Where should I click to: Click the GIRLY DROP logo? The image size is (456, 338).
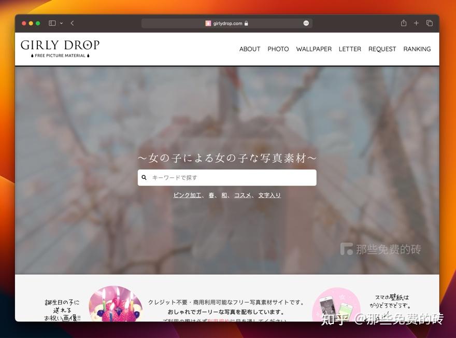60,48
